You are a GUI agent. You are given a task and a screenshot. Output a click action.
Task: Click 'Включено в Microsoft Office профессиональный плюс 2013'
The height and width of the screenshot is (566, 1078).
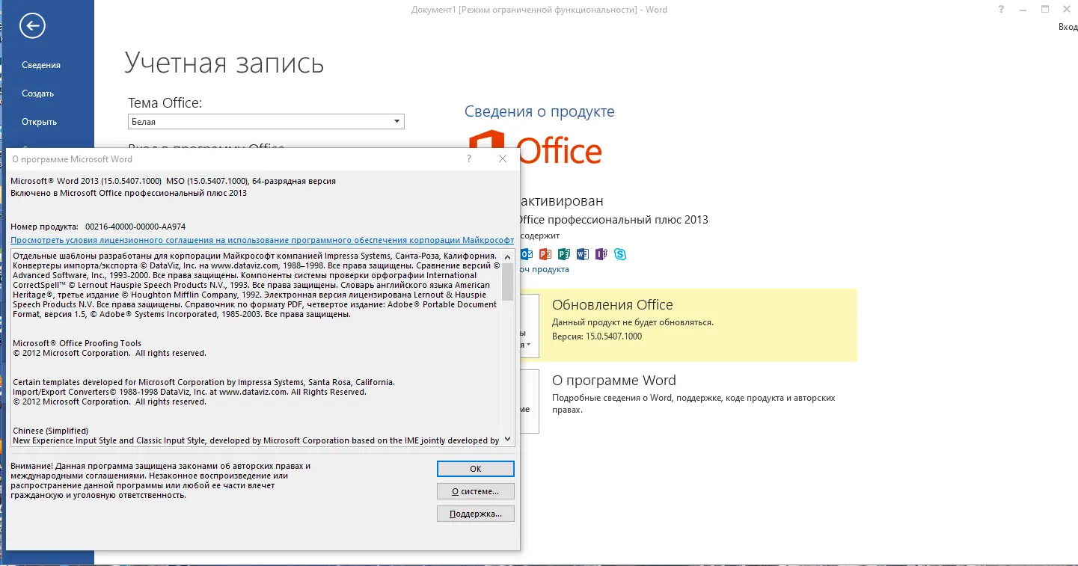point(129,192)
